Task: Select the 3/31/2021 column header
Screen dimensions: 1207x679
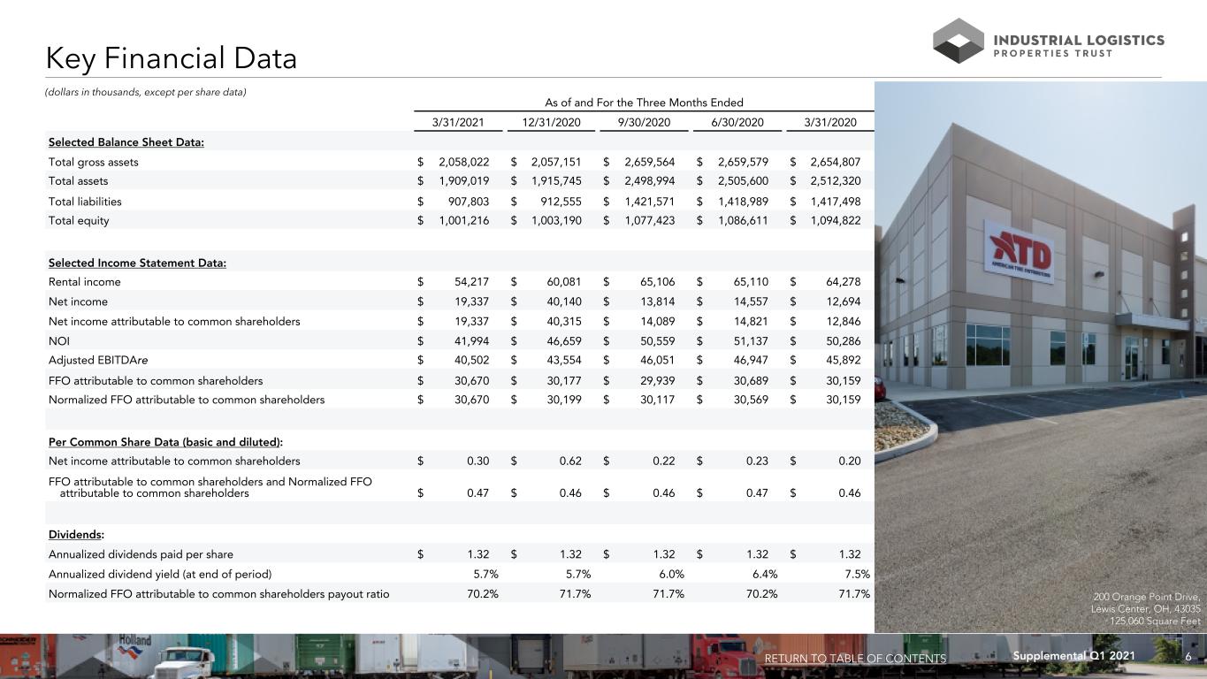Action: pos(457,121)
